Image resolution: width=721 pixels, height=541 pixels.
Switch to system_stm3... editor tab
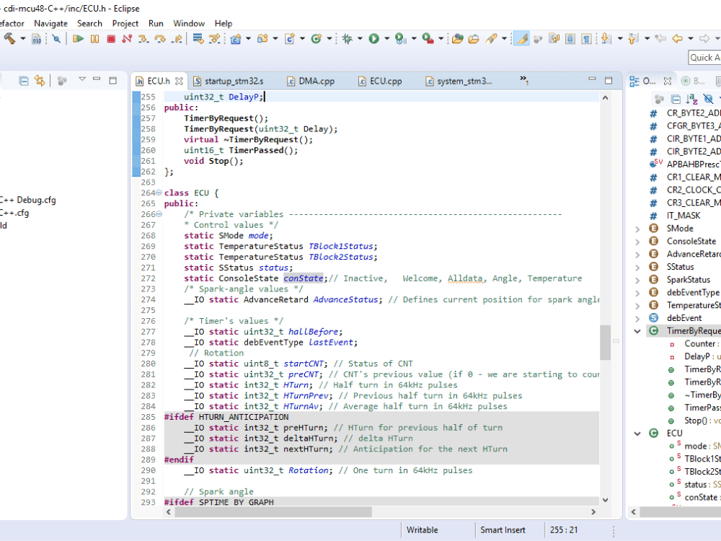pos(459,81)
